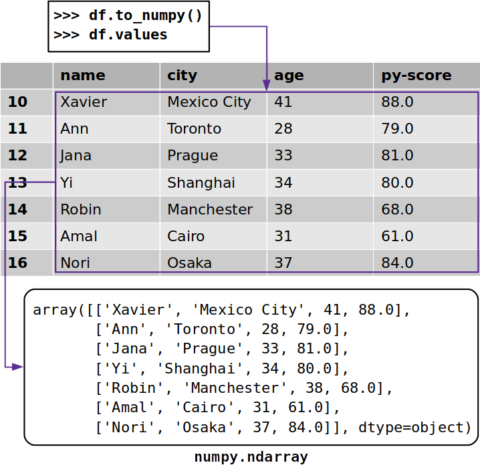Click the "numpy.ndarray" label at bottom
The image size is (480, 465).
pos(251,457)
